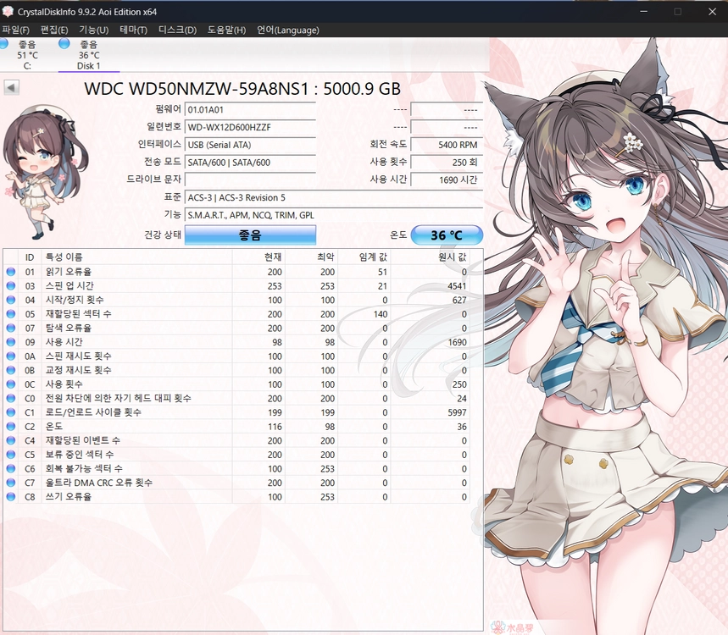Click threshold value 140 in row 05
728x635 pixels.
pos(381,314)
